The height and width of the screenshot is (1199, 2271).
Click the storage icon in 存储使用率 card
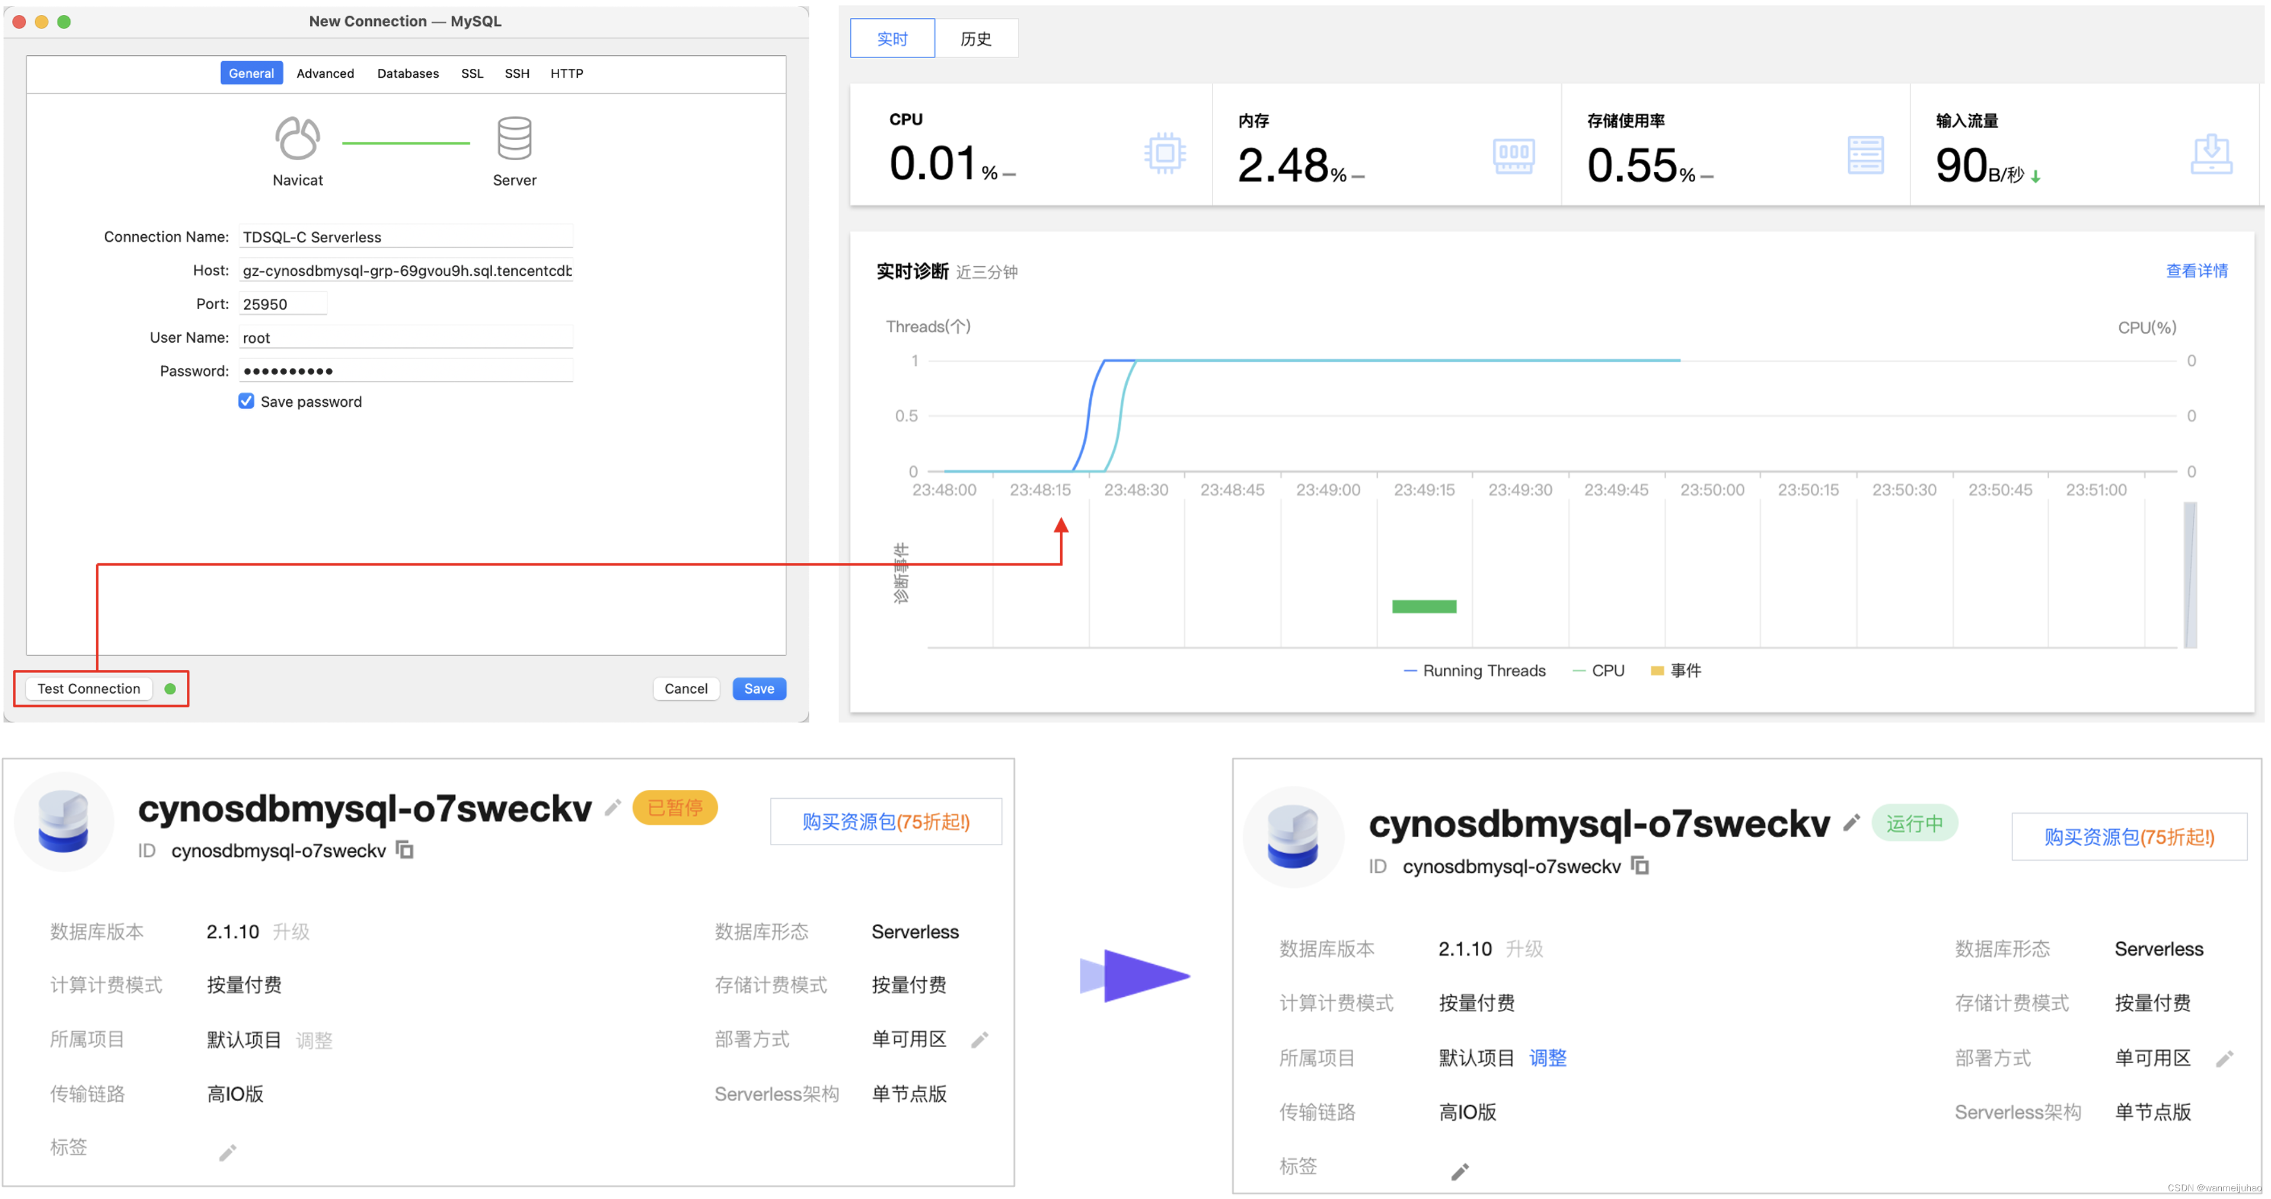click(x=1865, y=155)
